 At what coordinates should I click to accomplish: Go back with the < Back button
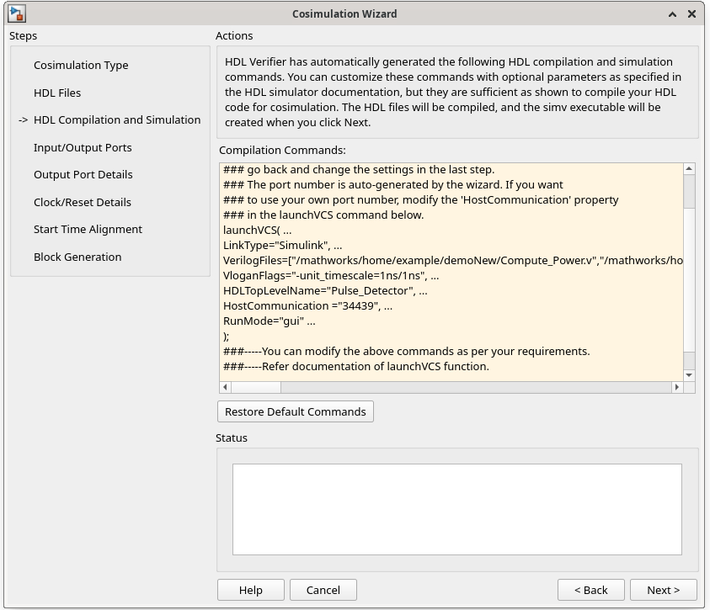click(x=590, y=590)
